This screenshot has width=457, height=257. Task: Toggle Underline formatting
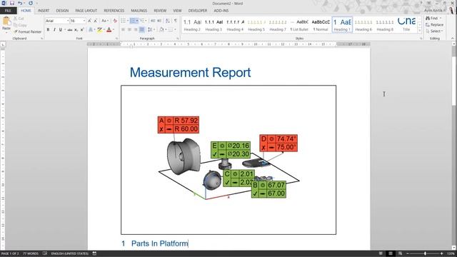(x=60, y=30)
